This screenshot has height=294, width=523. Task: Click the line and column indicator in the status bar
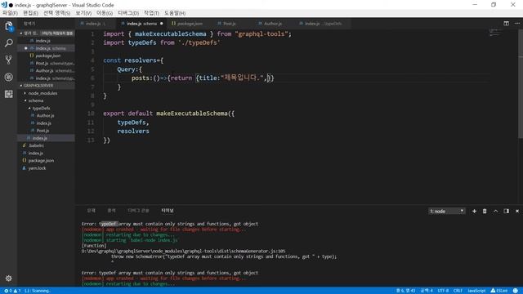[405, 291]
